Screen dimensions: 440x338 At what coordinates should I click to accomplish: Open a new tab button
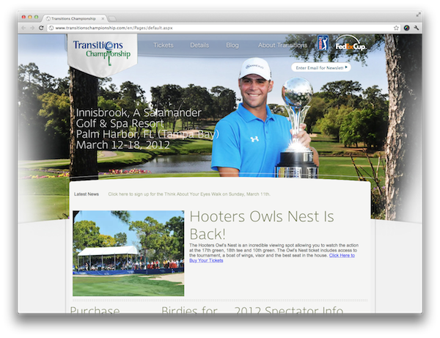point(112,19)
